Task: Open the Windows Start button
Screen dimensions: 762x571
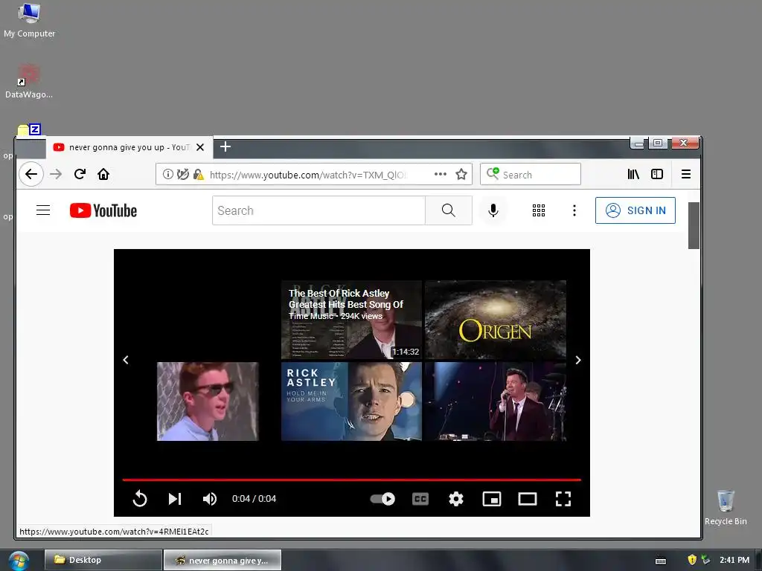Action: click(19, 561)
